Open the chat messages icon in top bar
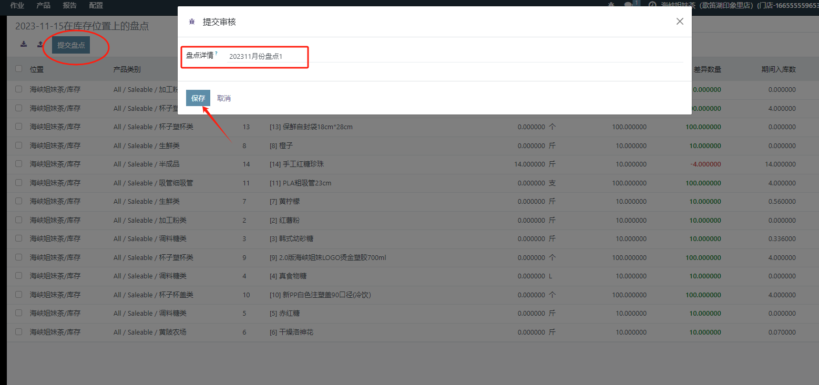This screenshot has height=385, width=819. tap(628, 5)
